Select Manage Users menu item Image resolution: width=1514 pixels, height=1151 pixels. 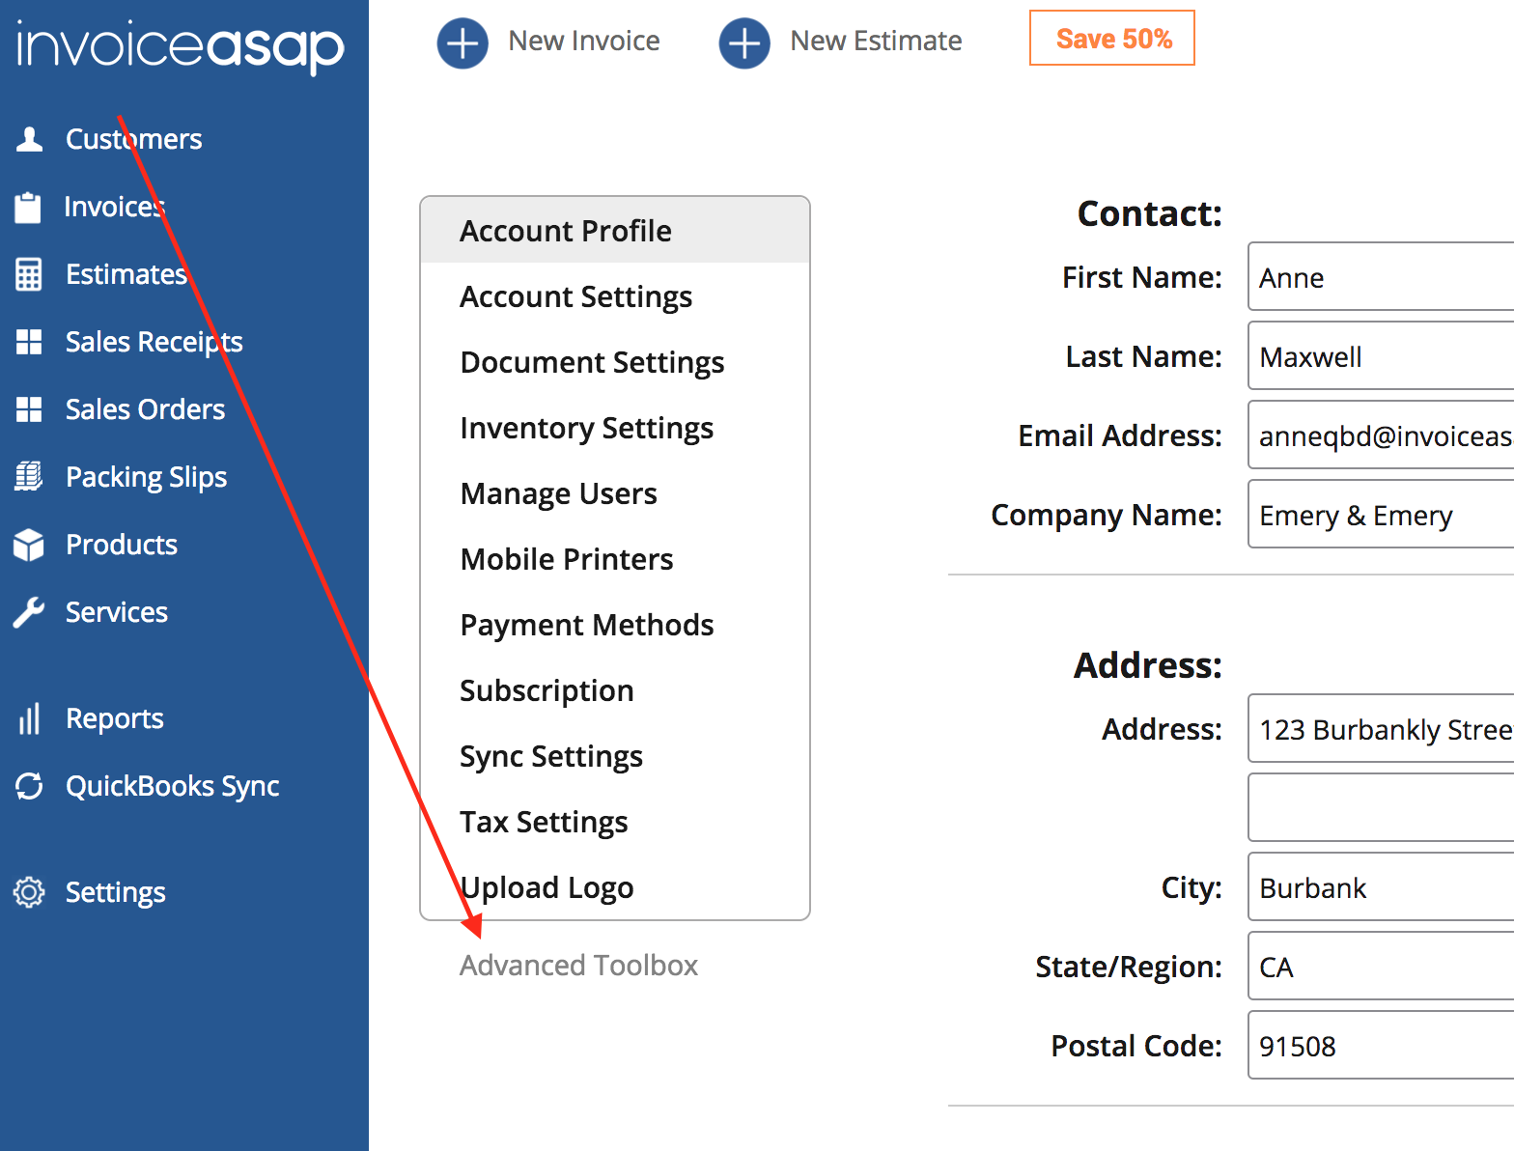[x=558, y=494]
